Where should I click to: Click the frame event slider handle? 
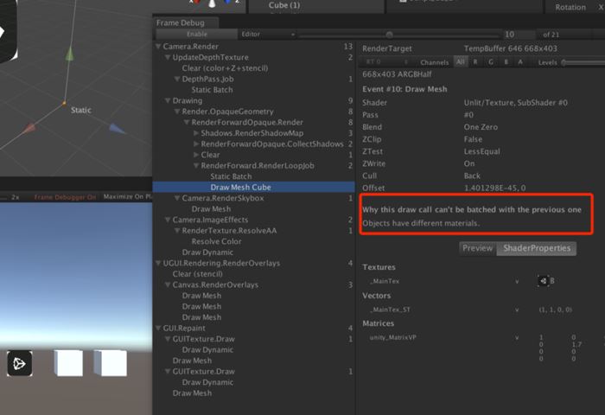[389, 35]
